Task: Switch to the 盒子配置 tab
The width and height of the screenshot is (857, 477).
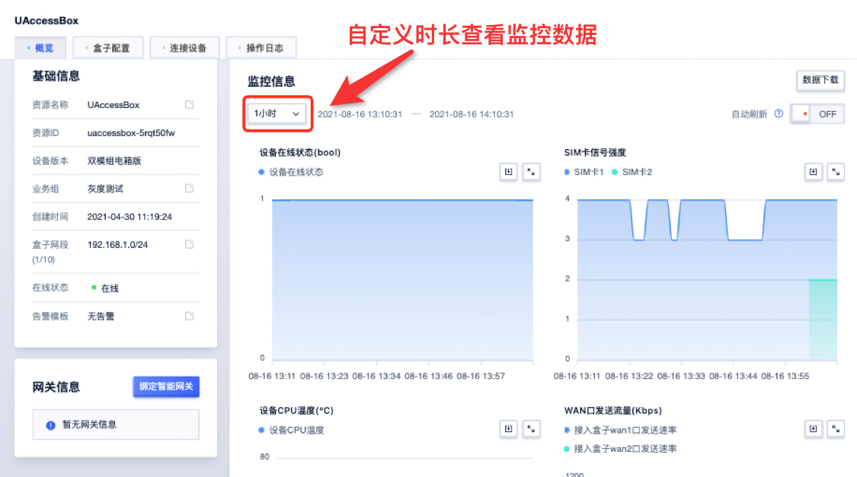Action: pos(107,48)
